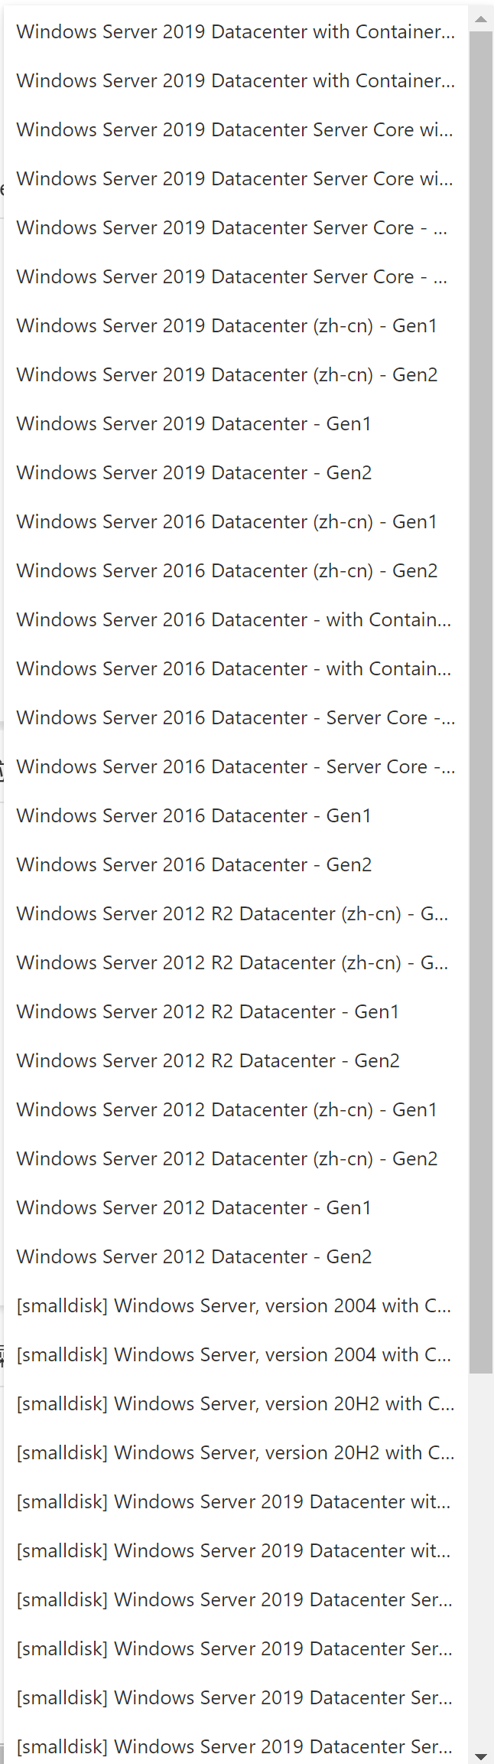
Task: Select first smalldisk Windows Server version 20H2 option
Action: pyautogui.click(x=236, y=1403)
